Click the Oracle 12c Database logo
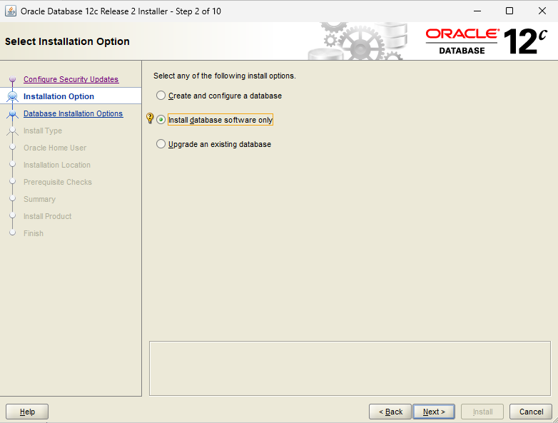Viewport: 558px width, 423px height. 486,41
